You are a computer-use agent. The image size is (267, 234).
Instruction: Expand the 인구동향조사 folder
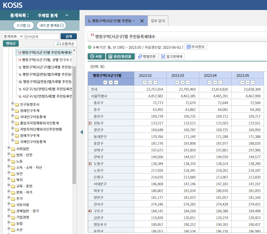pos(13,103)
